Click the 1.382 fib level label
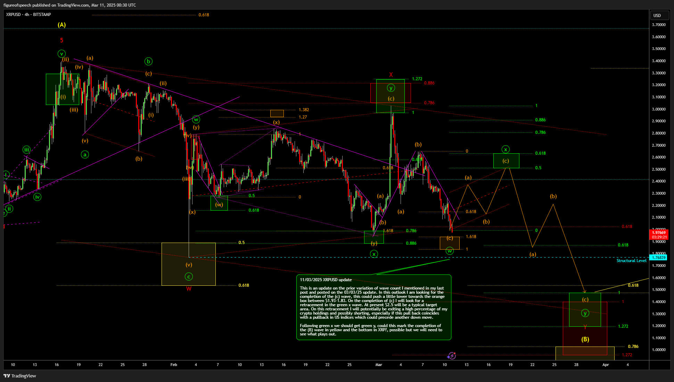Screen dimensions: 674x382 tap(304, 110)
